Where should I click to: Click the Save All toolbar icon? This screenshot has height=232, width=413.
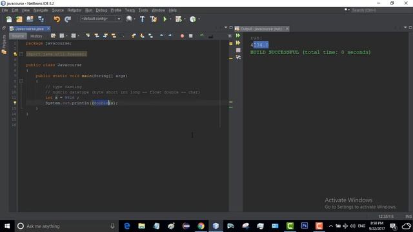pyautogui.click(x=41, y=19)
